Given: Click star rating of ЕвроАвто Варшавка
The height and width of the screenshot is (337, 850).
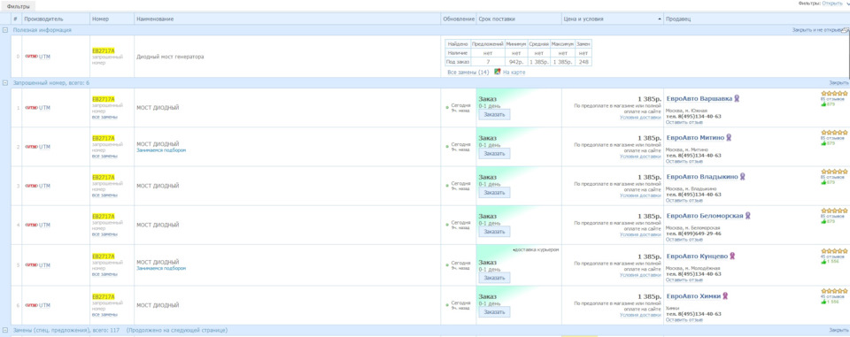Looking at the screenshot, I should [x=834, y=93].
